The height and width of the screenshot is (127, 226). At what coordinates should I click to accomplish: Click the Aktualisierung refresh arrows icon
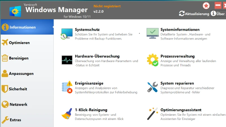(x=182, y=14)
